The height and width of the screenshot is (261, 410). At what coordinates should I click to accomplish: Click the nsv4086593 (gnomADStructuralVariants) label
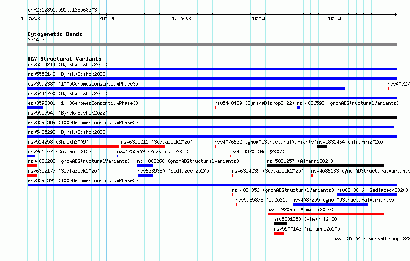coord(348,103)
